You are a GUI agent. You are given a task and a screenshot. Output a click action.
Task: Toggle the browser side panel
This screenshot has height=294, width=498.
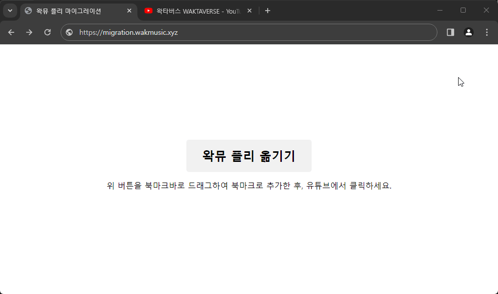pyautogui.click(x=451, y=32)
